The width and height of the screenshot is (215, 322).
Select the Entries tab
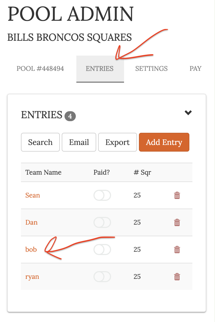(100, 69)
